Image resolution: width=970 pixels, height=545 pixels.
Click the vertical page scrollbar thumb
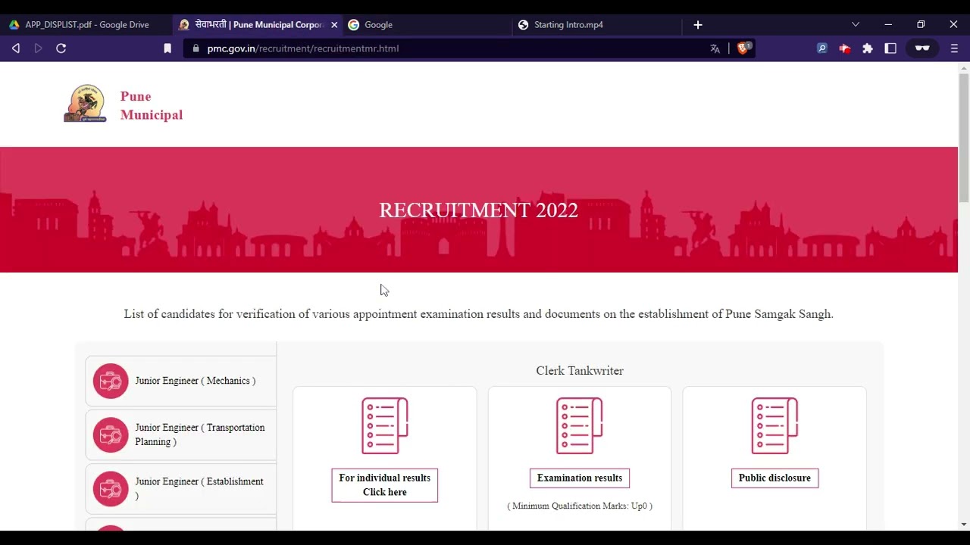click(964, 138)
